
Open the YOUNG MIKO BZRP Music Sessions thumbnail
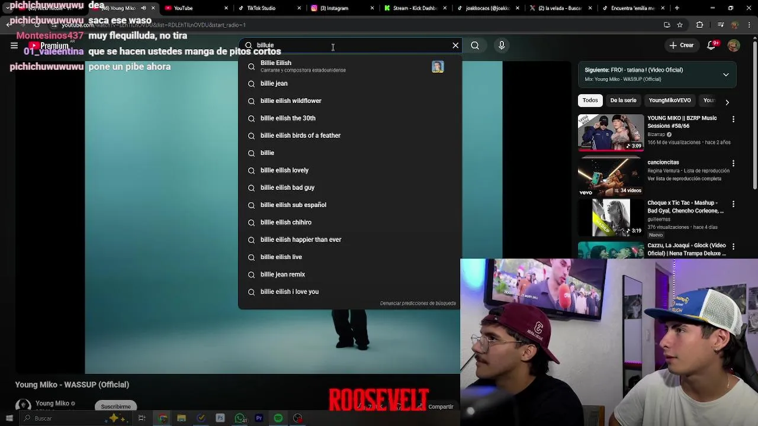tap(611, 133)
